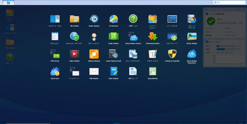Launch SpreadSheet app

(x=153, y=72)
